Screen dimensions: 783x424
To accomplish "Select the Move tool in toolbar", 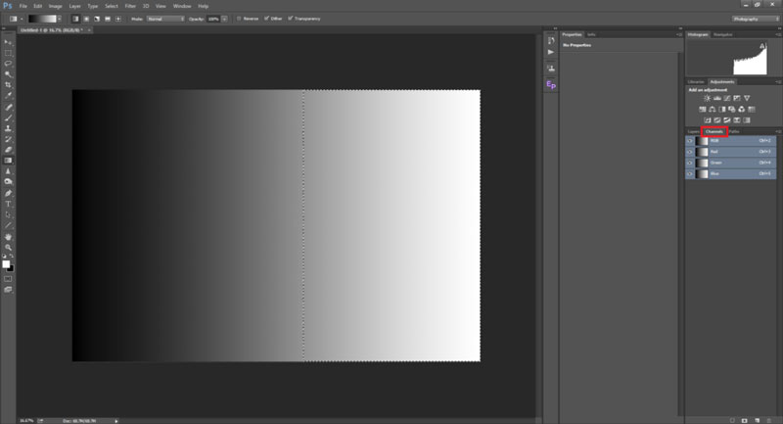I will pos(9,42).
